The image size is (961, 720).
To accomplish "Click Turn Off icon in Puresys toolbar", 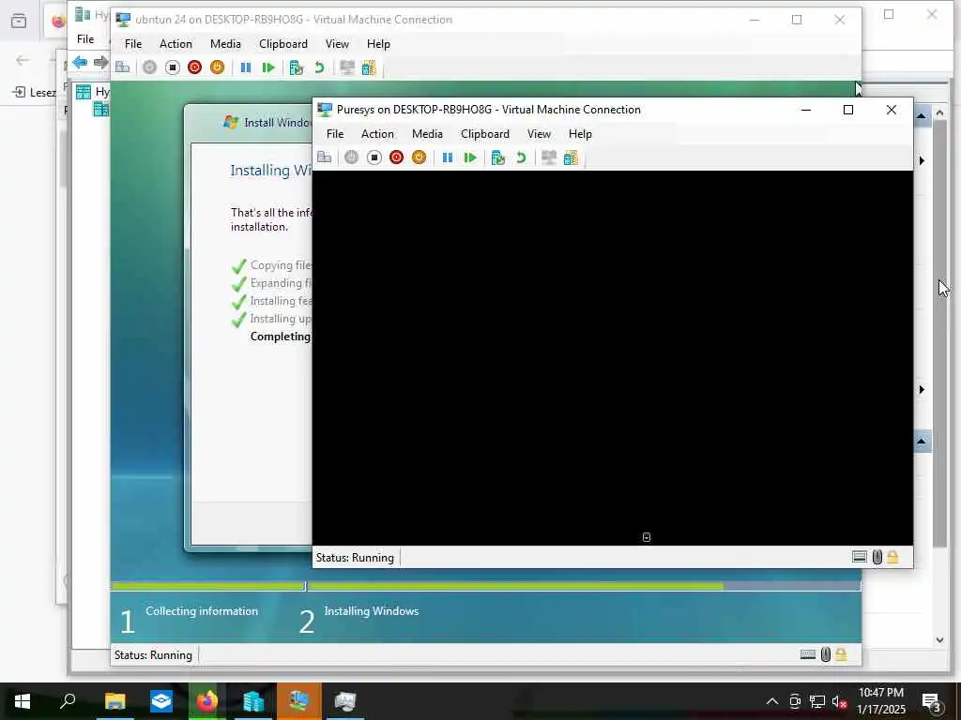I will (374, 157).
